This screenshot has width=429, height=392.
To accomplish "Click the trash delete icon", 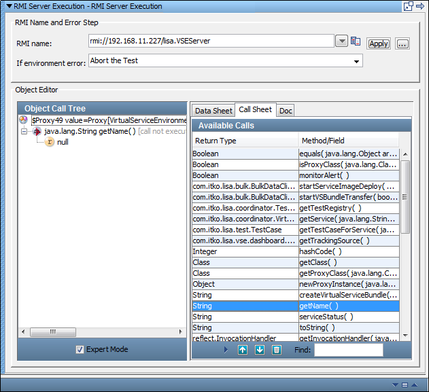I will [x=277, y=350].
